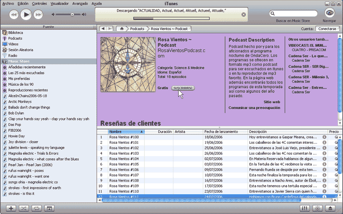Select the Rosa Vientos #108 episode row
Viewport: 343px width, 214px height.
tap(217, 181)
